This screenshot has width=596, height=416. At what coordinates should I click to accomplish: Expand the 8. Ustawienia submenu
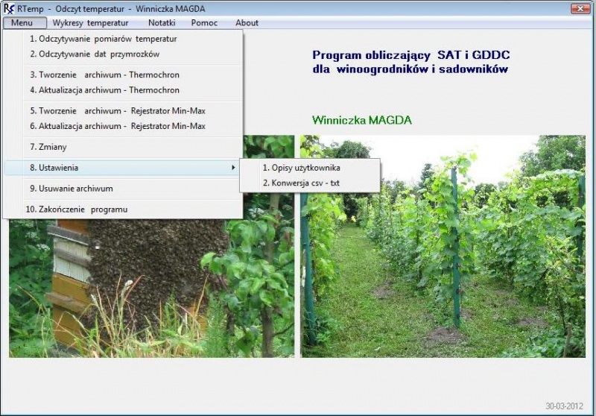123,168
